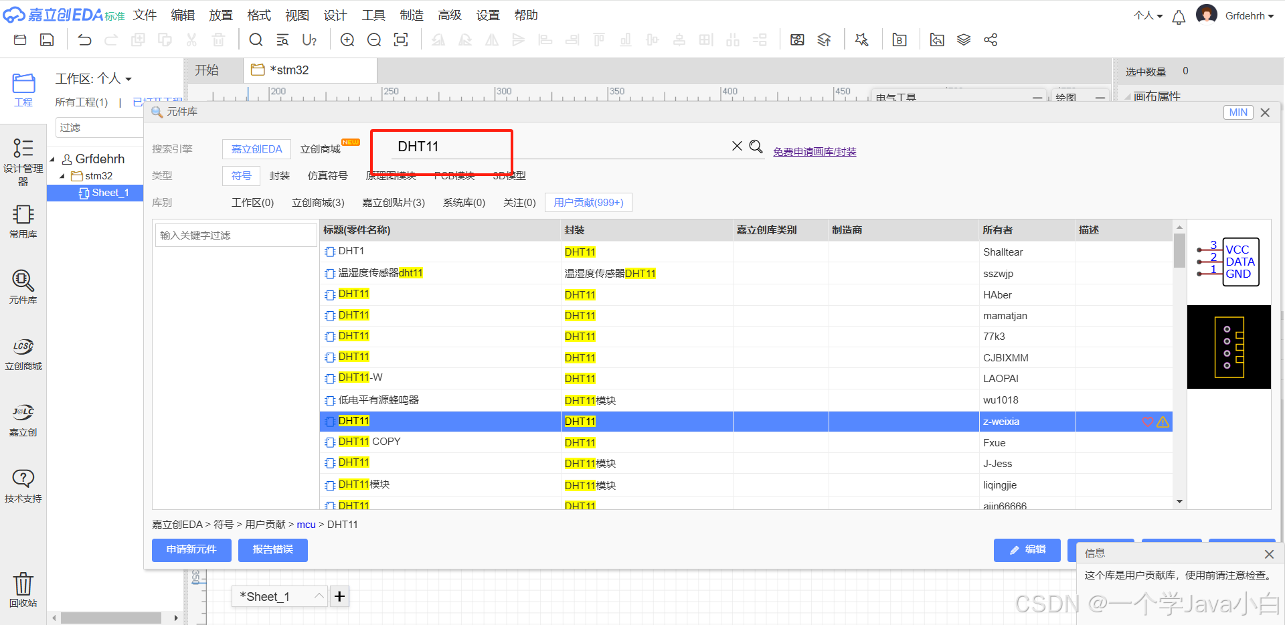Click the Zoom In magnifier icon
This screenshot has height=625, width=1285.
pyautogui.click(x=347, y=40)
